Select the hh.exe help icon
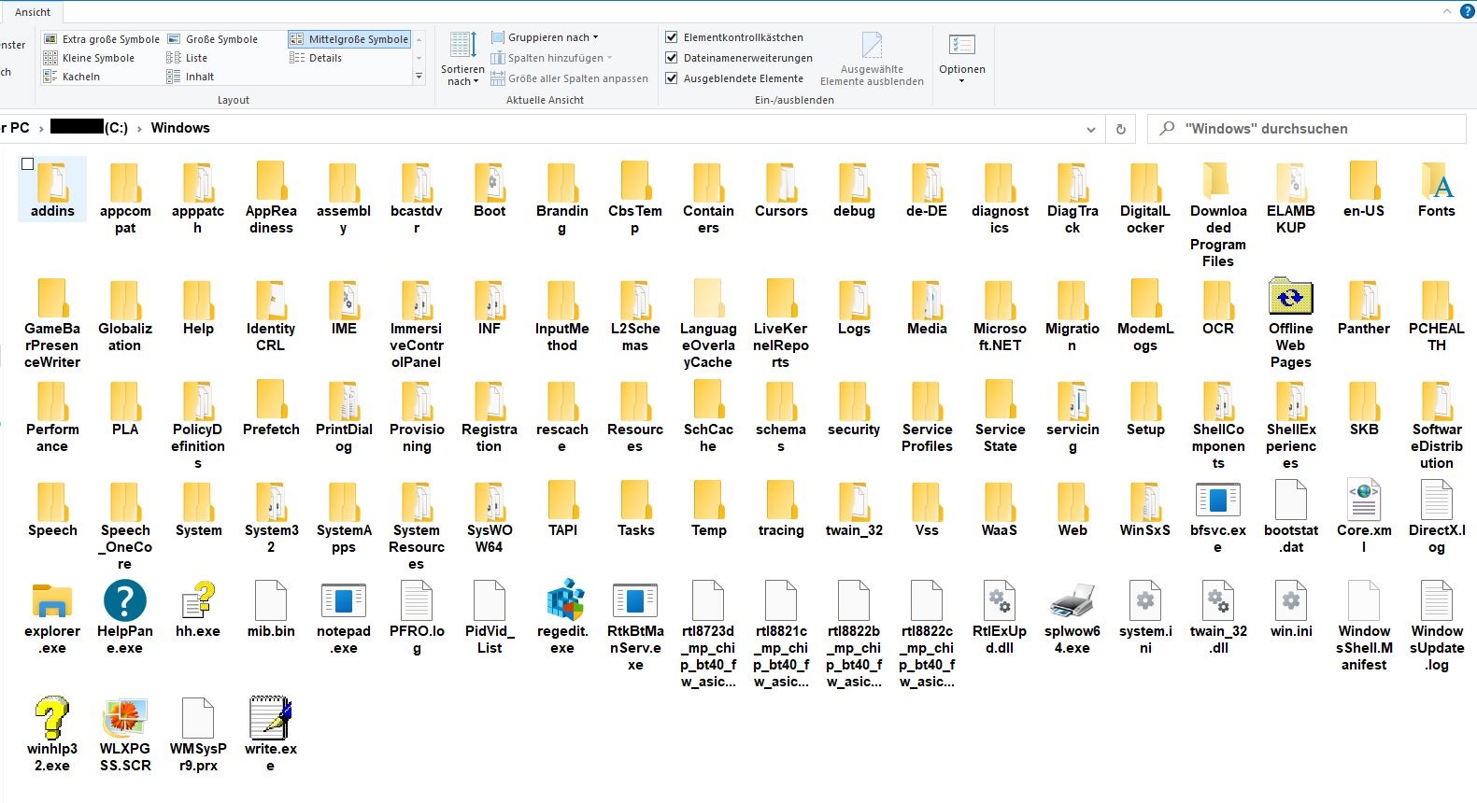The width and height of the screenshot is (1477, 803). [x=198, y=600]
